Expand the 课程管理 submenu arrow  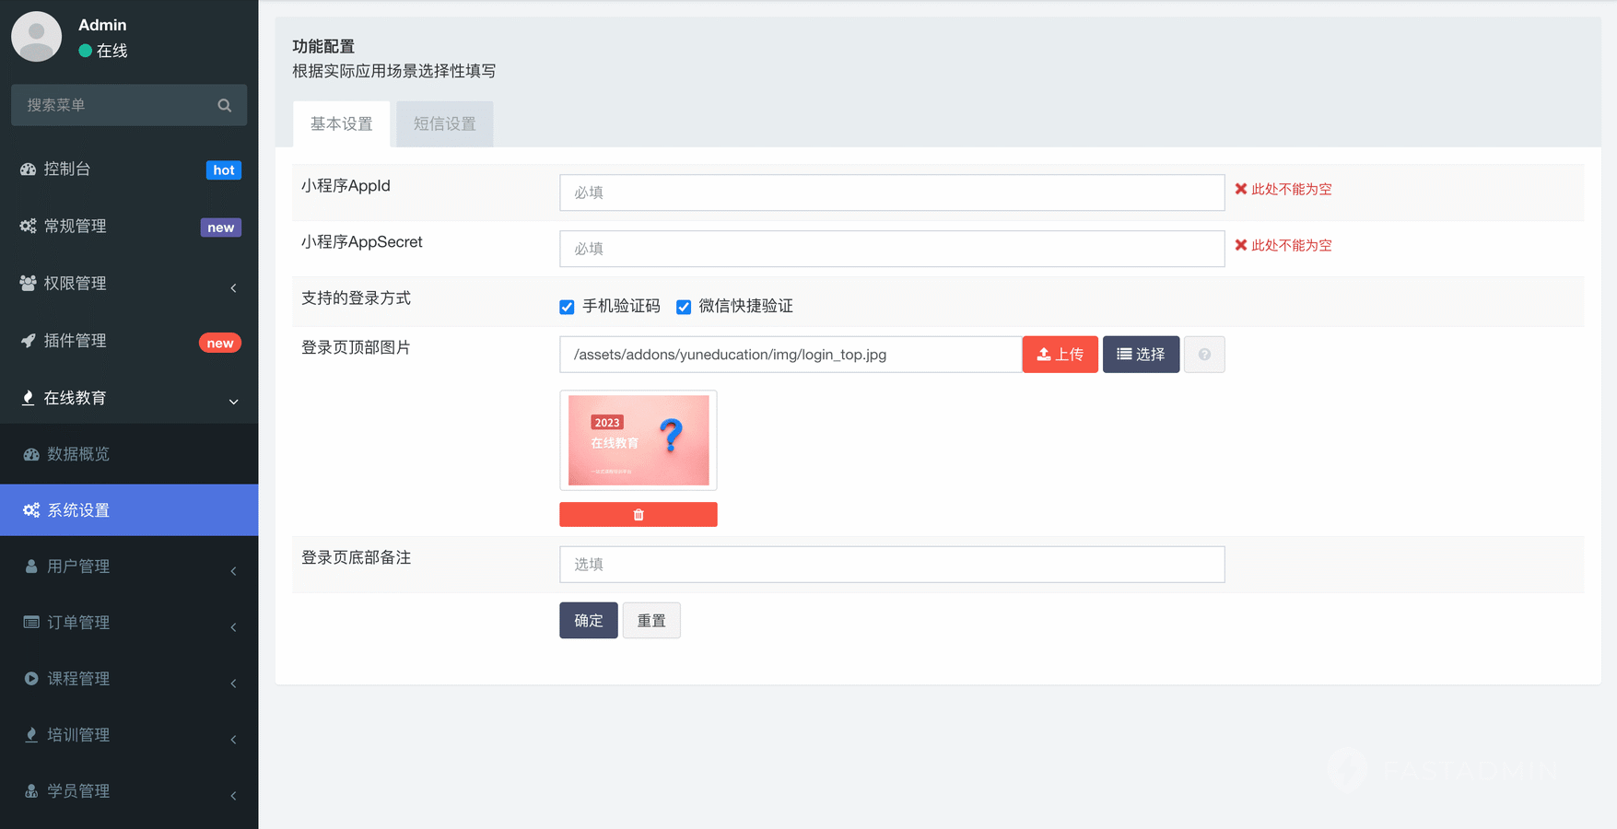pos(233,683)
